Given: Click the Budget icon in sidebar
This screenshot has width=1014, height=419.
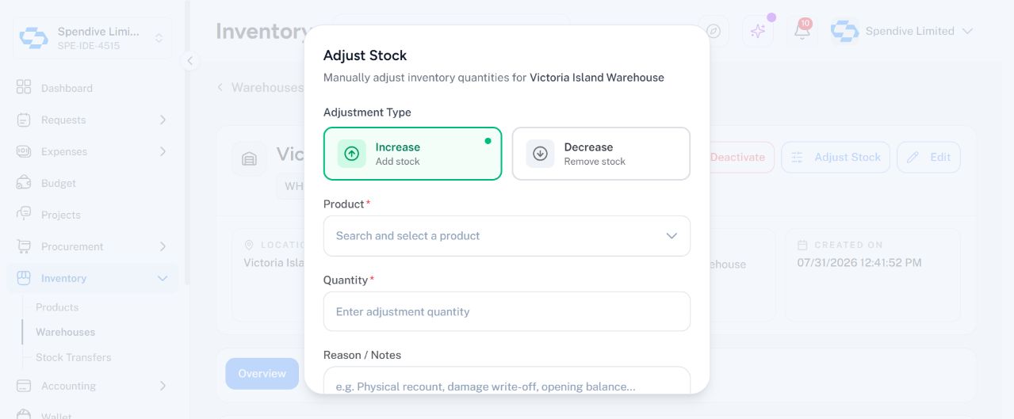Looking at the screenshot, I should coord(24,183).
